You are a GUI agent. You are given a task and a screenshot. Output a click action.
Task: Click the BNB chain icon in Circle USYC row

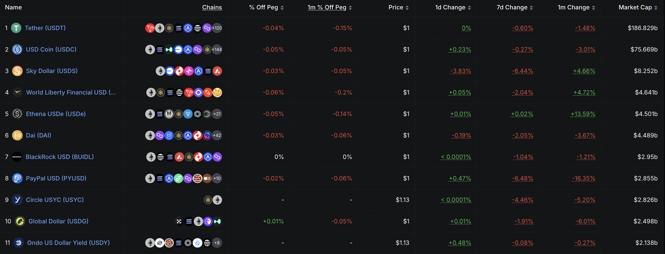click(x=208, y=200)
